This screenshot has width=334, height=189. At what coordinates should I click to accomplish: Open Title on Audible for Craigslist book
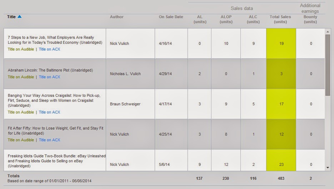pos(21,112)
